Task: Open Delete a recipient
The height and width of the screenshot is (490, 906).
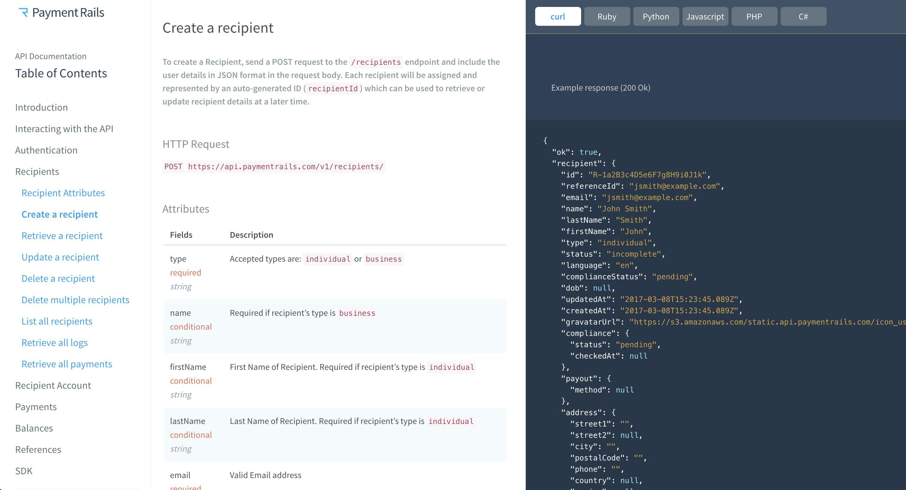Action: tap(58, 278)
